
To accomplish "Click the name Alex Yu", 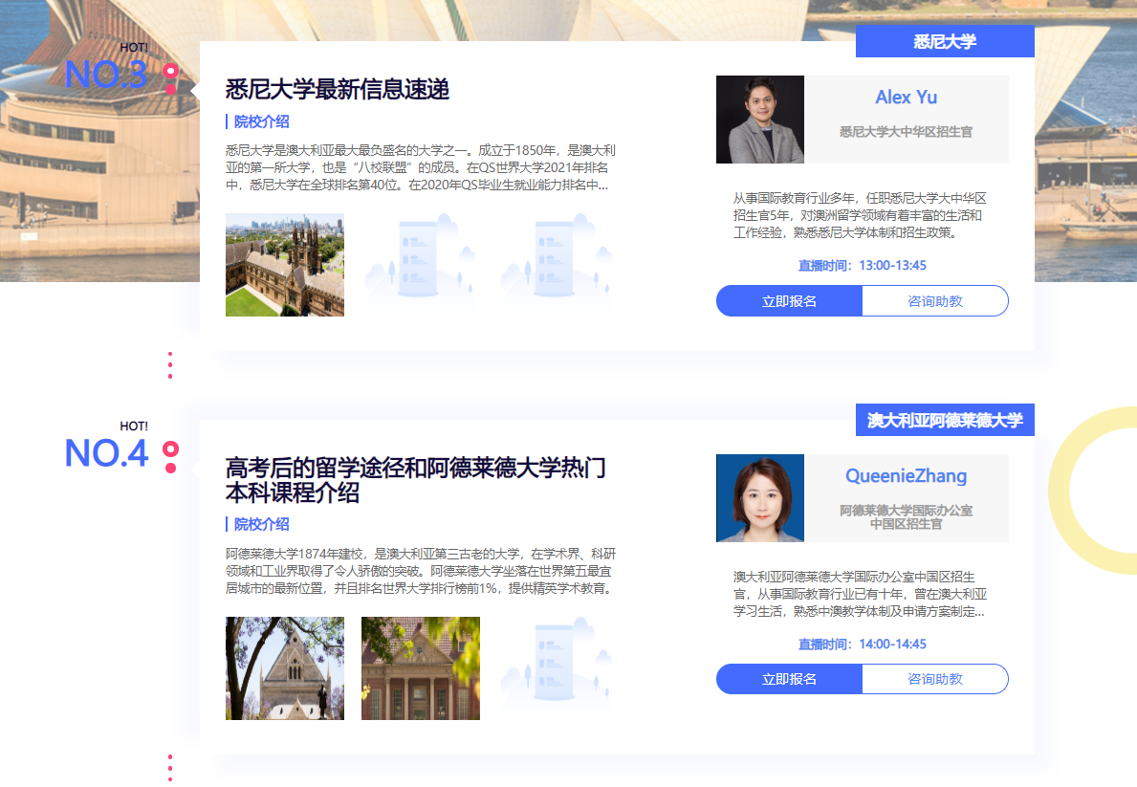I will click(906, 98).
